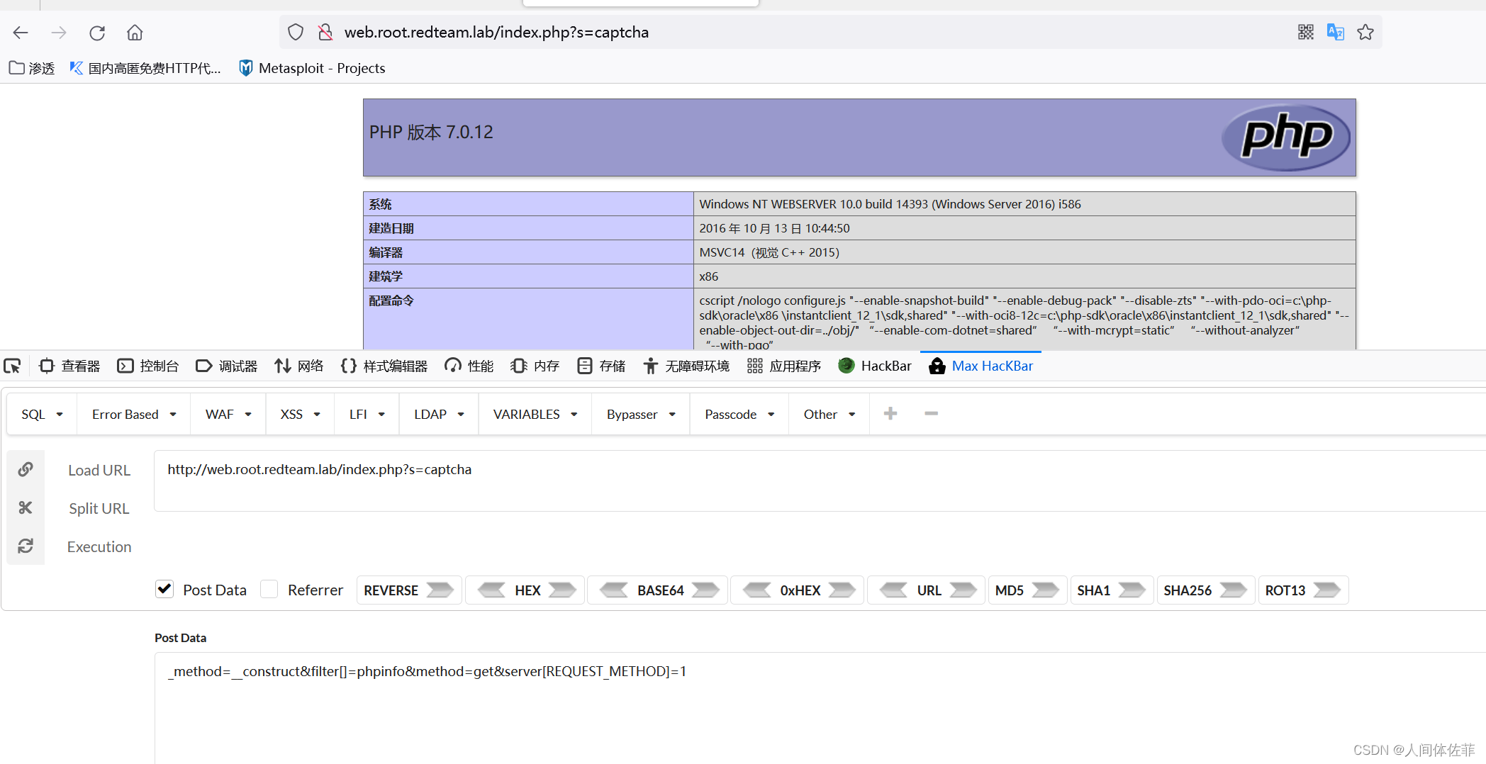Switch to HackBar tab
1486x764 pixels.
(875, 366)
